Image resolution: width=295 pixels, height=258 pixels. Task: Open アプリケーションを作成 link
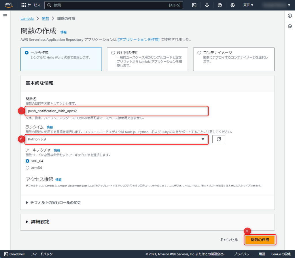(x=139, y=39)
